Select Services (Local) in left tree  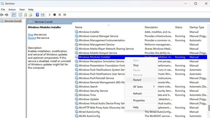tap(13, 21)
